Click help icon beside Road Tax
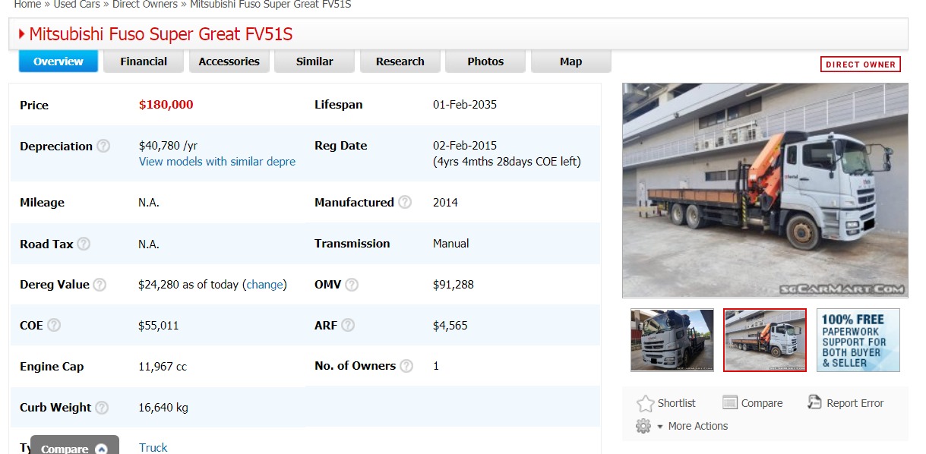926x454 pixels. pos(84,244)
